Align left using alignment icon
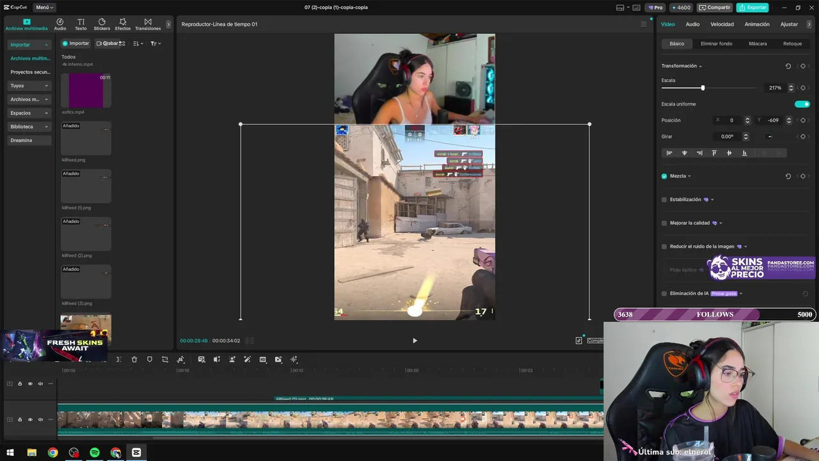Image resolution: width=819 pixels, height=461 pixels. (669, 153)
